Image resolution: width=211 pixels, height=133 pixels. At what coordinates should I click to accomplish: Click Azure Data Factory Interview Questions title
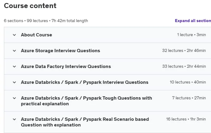click(66, 66)
